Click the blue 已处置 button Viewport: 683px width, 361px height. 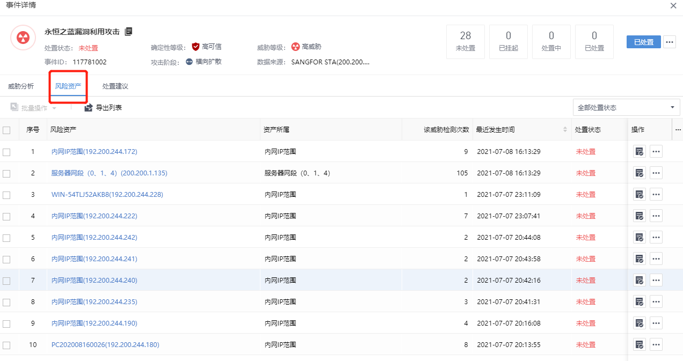coord(643,42)
